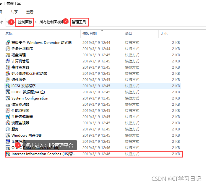The width and height of the screenshot is (206, 184).
Task: Click the 快捷方式 type cell in 服务 row
Action: (x=132, y=129)
